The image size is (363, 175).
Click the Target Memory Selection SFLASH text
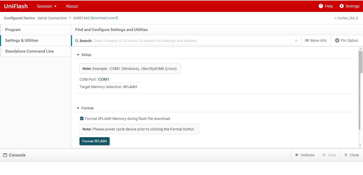coord(108,87)
